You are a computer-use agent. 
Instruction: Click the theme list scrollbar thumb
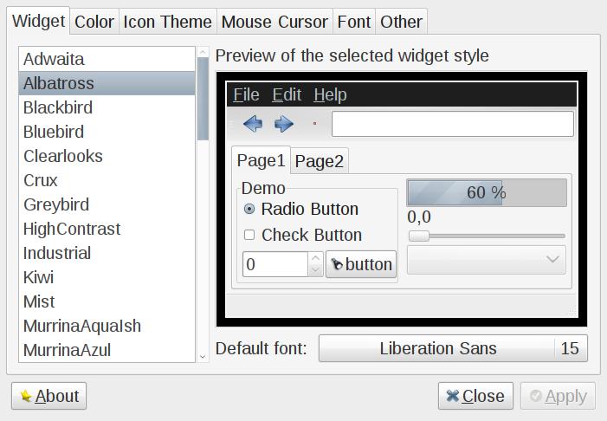203,99
